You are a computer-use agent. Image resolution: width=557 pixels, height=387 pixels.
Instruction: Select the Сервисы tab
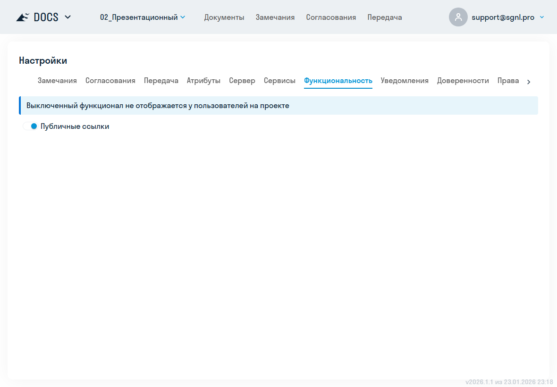pos(279,81)
